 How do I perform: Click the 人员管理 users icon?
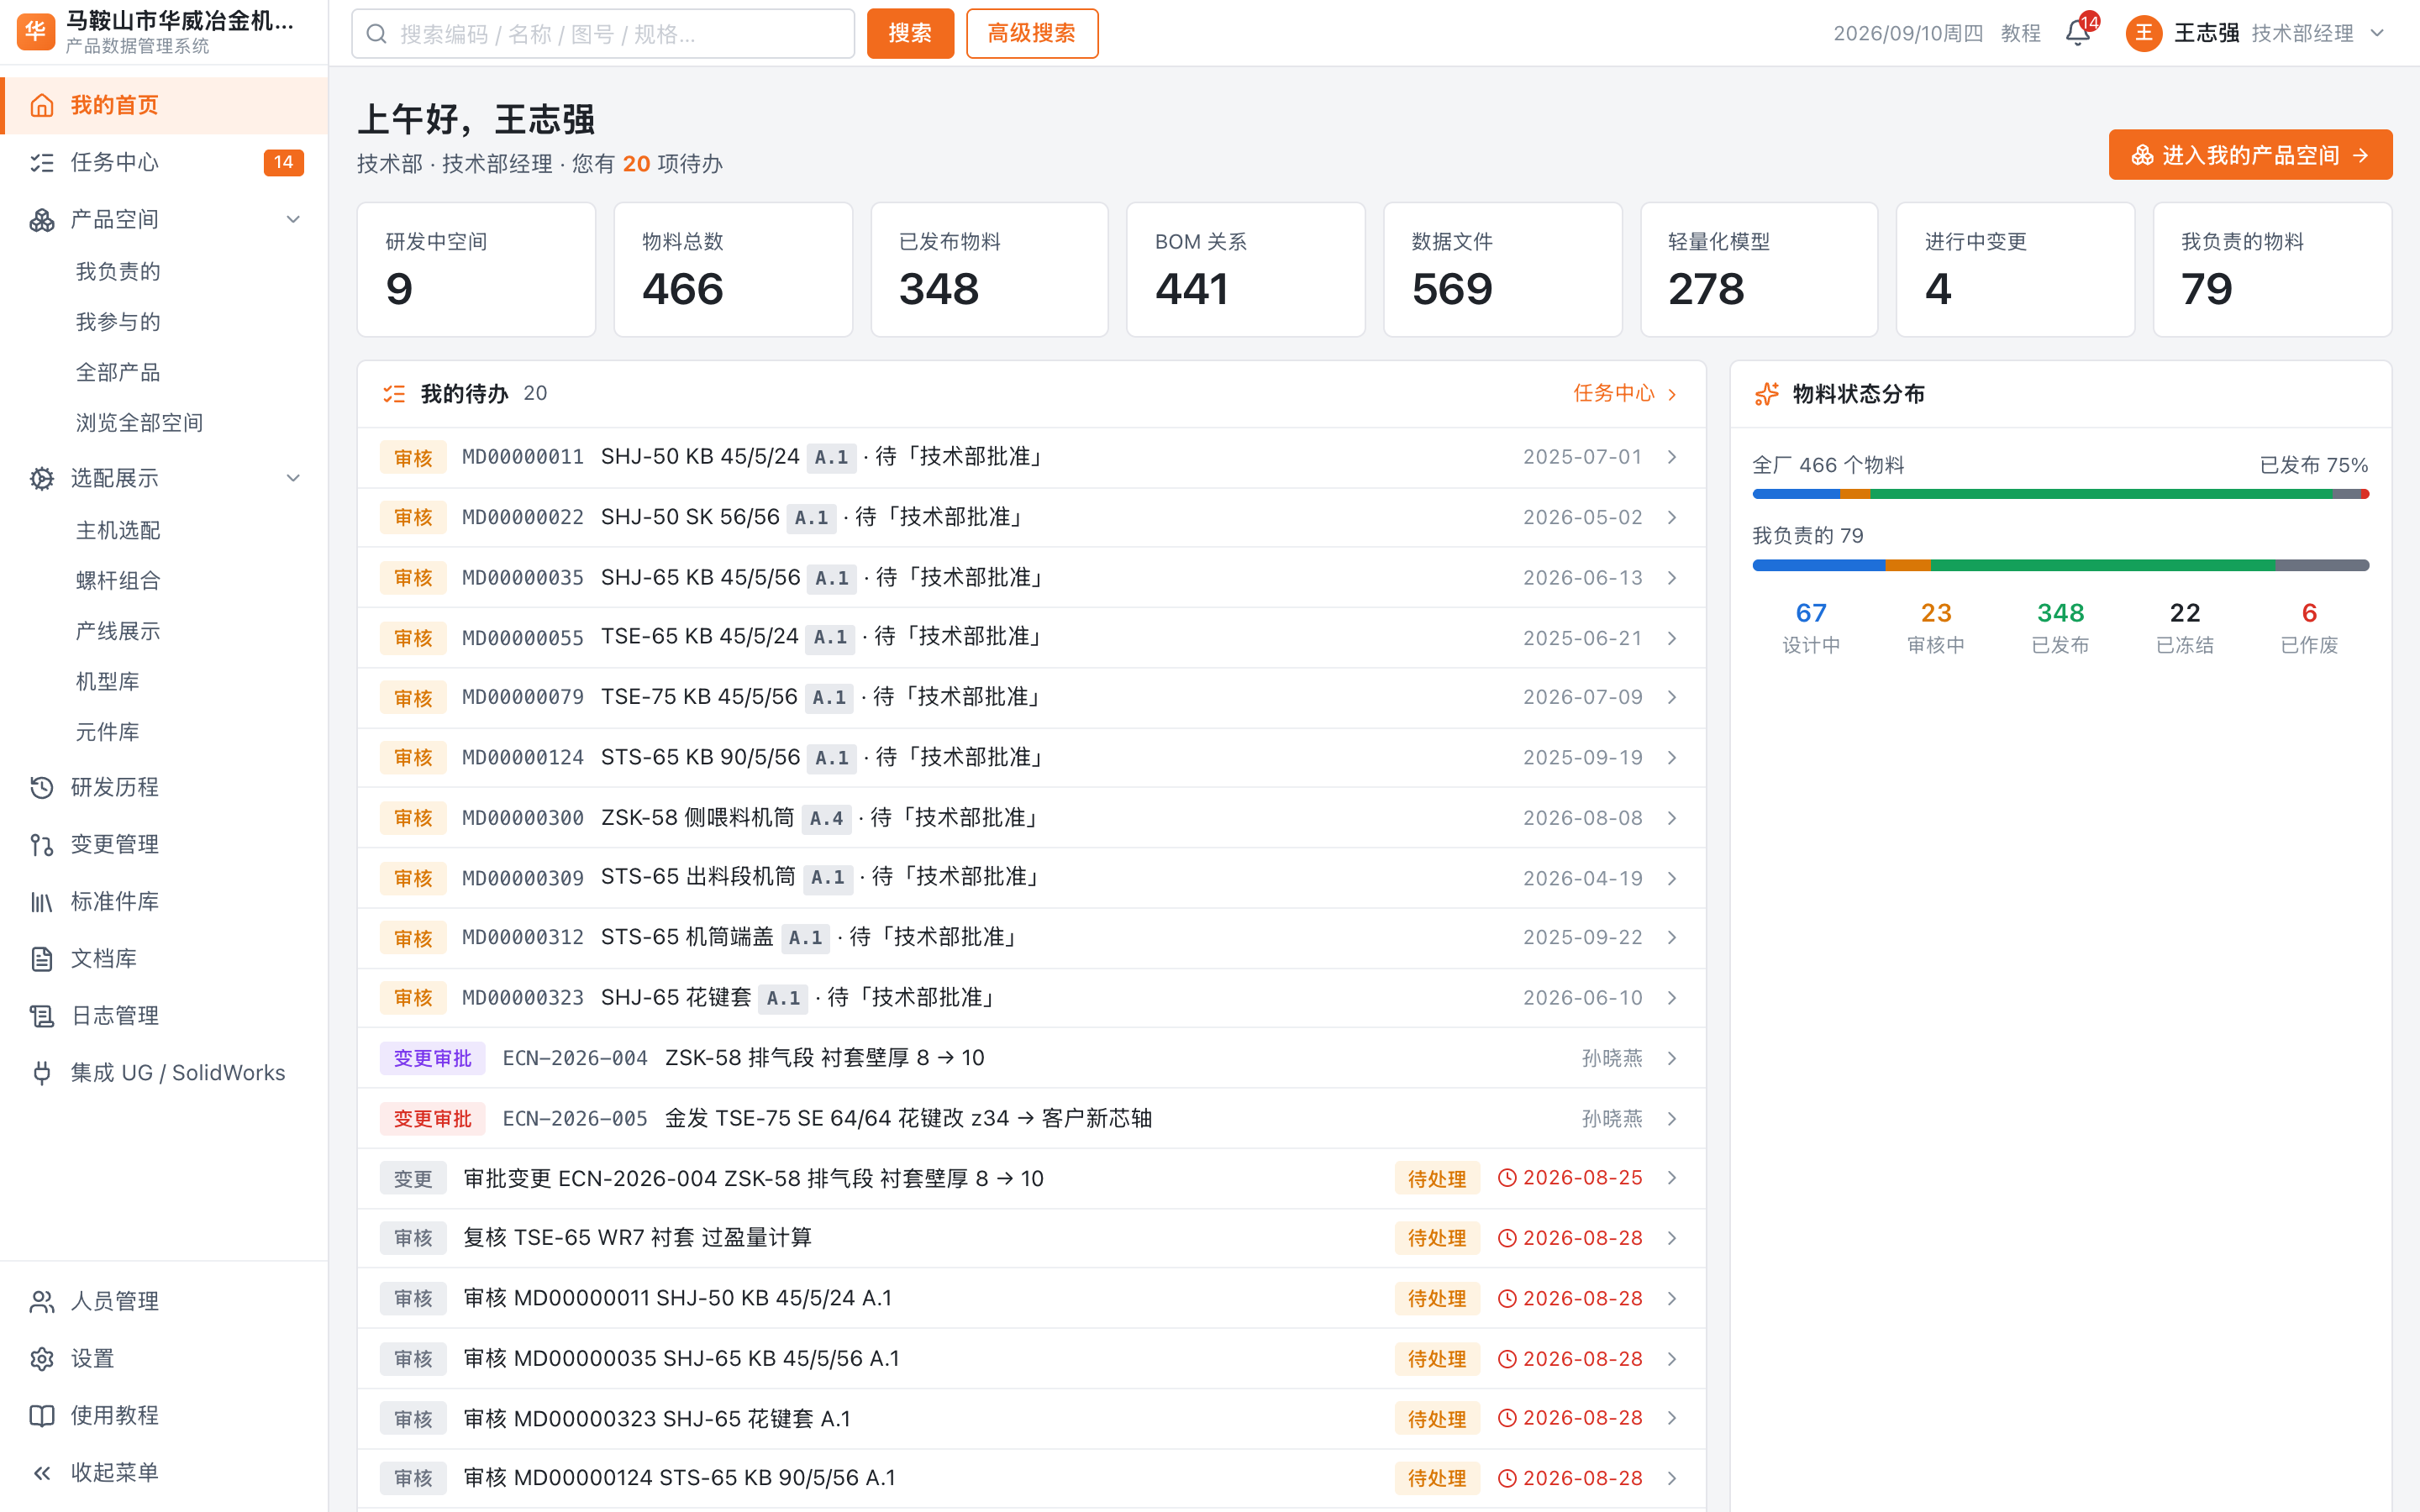(42, 1301)
